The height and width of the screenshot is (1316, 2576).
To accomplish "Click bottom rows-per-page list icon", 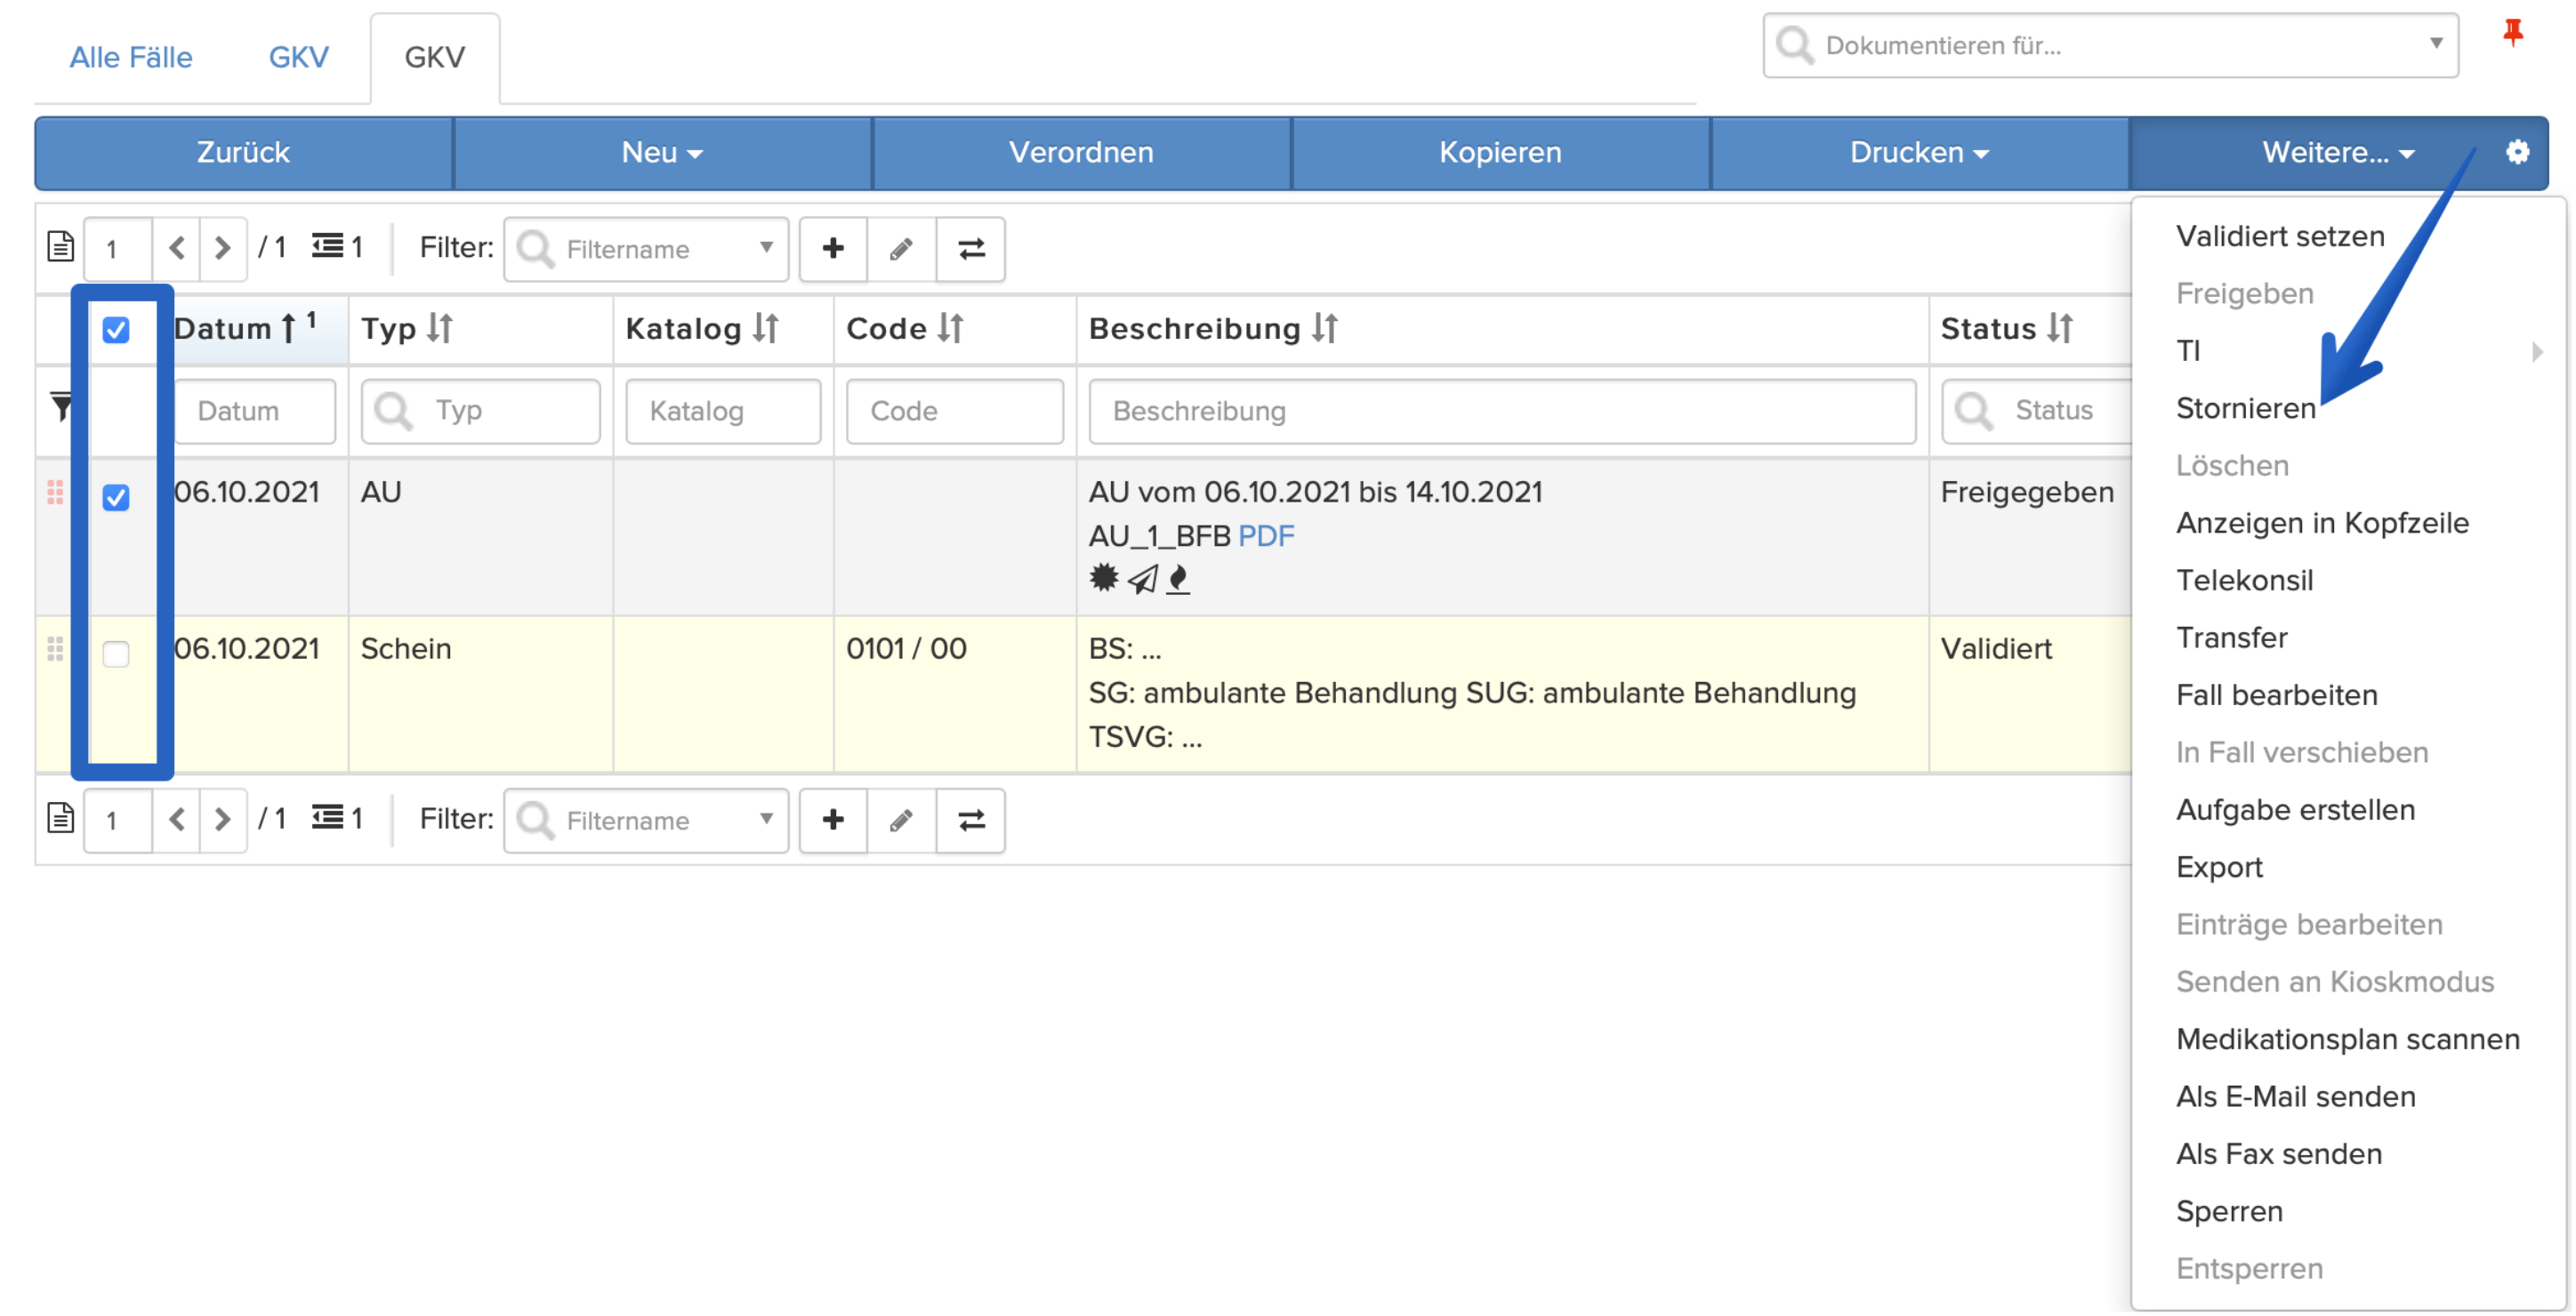I will pos(328,819).
